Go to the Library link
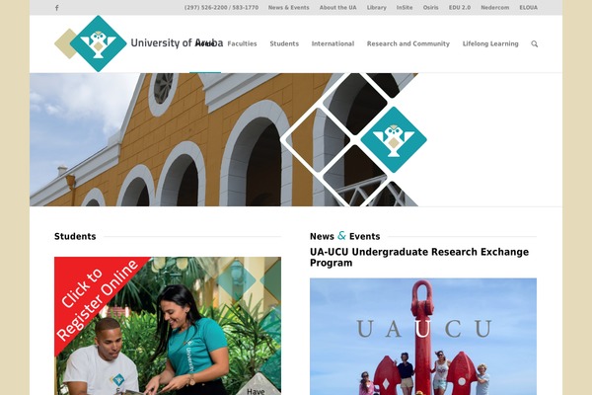 (x=377, y=8)
